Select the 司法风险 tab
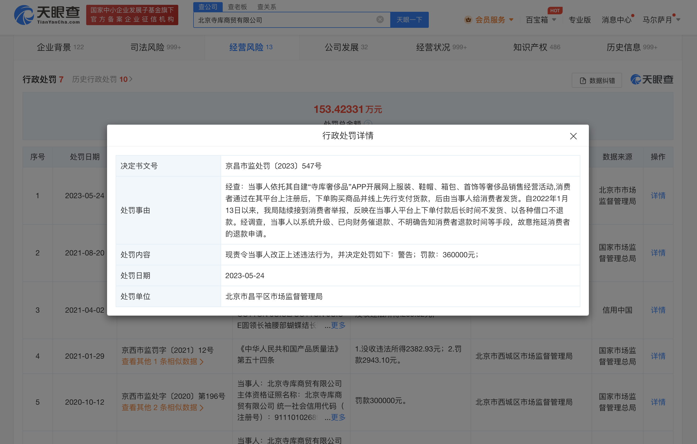This screenshot has height=444, width=697. pos(156,47)
